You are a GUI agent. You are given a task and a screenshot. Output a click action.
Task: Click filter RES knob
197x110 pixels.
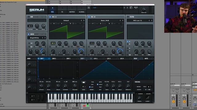(x=143, y=43)
